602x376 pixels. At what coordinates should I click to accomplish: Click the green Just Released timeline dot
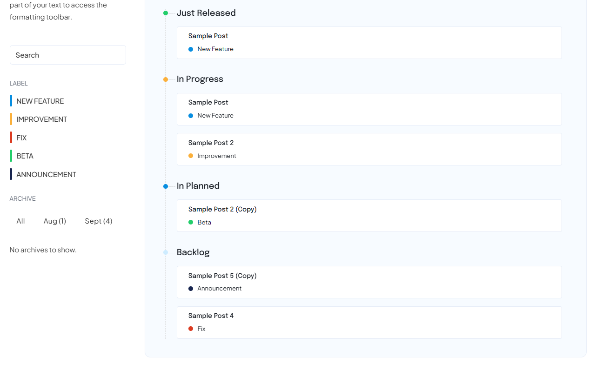click(166, 13)
